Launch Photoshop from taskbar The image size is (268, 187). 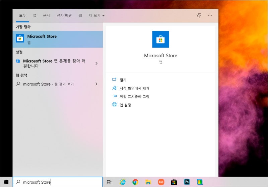tap(187, 182)
